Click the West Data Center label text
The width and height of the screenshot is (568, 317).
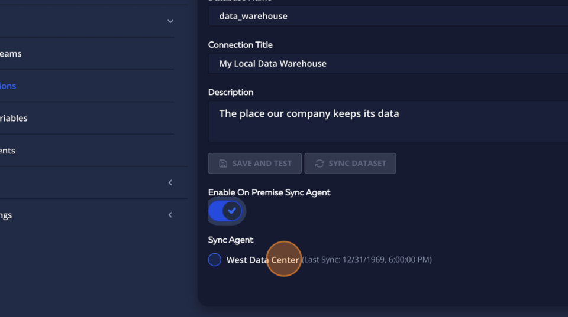pos(262,260)
